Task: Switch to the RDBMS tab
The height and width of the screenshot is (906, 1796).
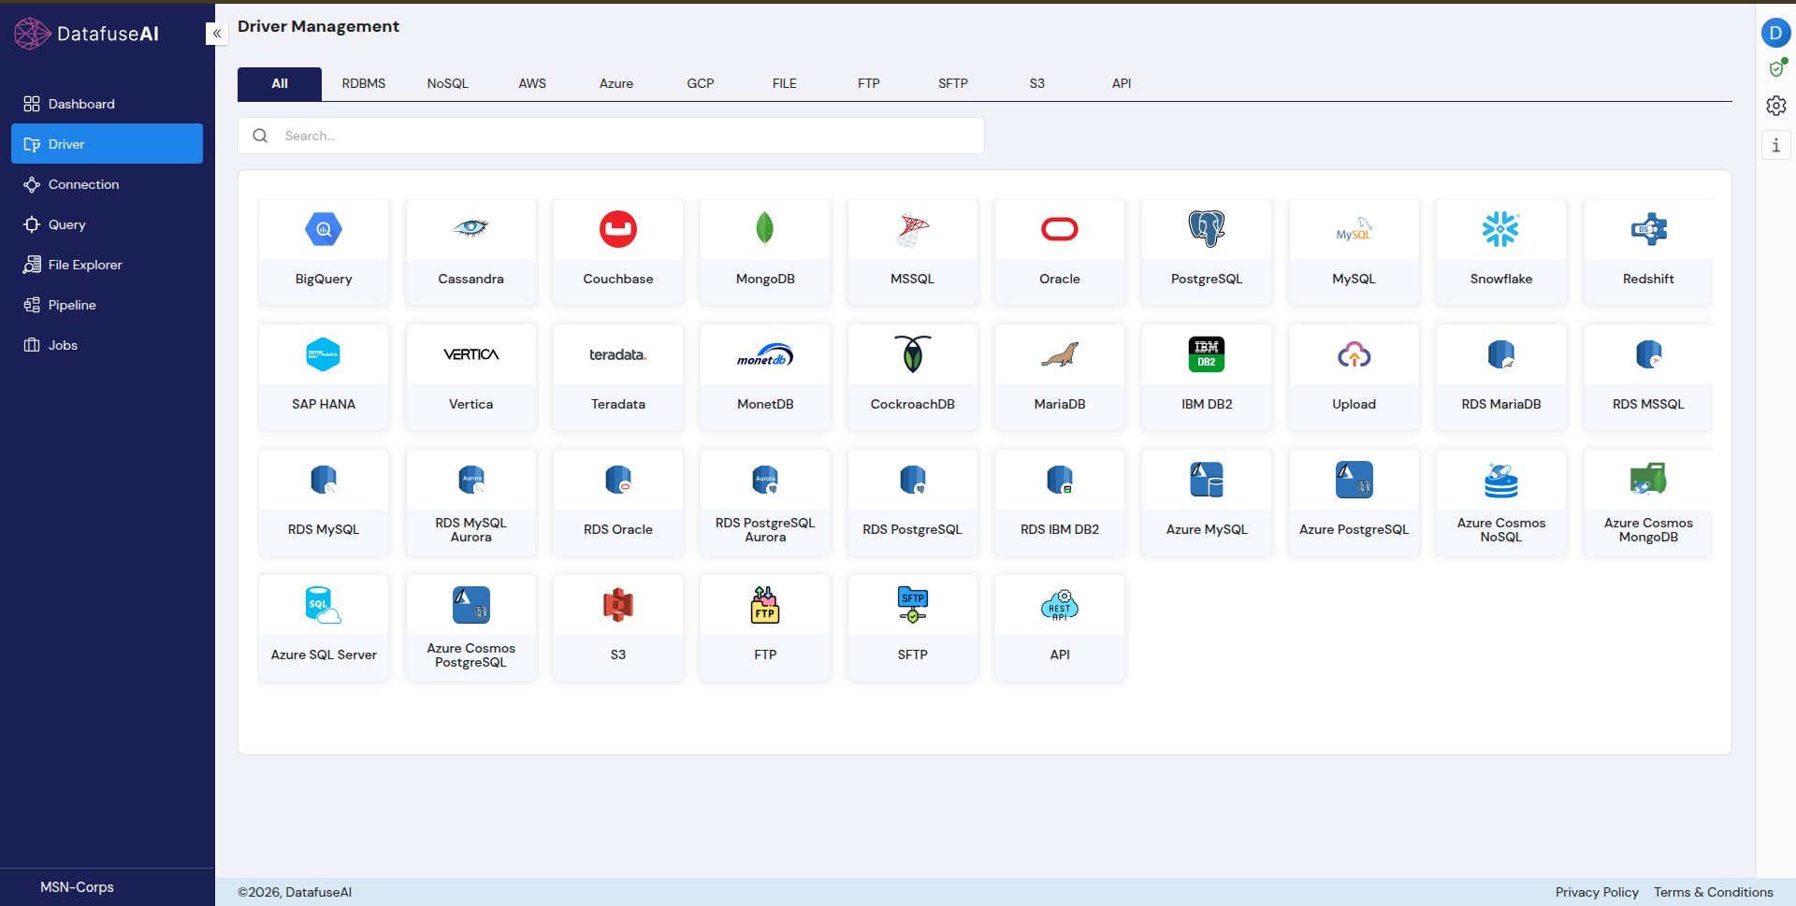Action: [x=364, y=83]
